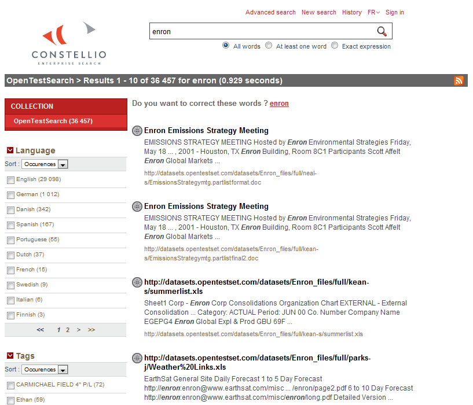Click the COLLECTION header
The image size is (473, 405).
66,106
